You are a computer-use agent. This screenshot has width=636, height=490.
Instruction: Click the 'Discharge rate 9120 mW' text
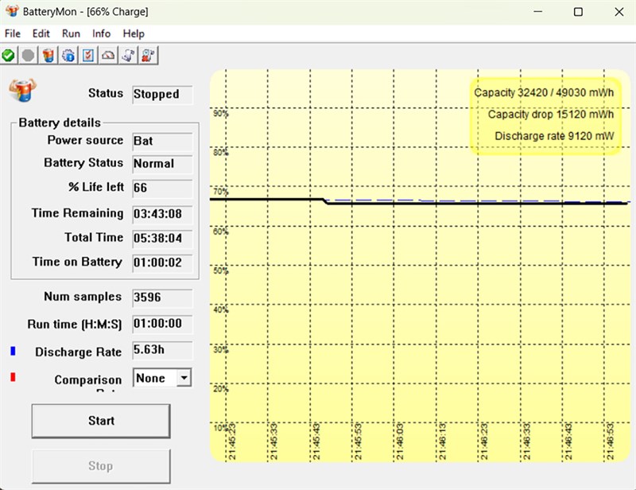click(554, 136)
